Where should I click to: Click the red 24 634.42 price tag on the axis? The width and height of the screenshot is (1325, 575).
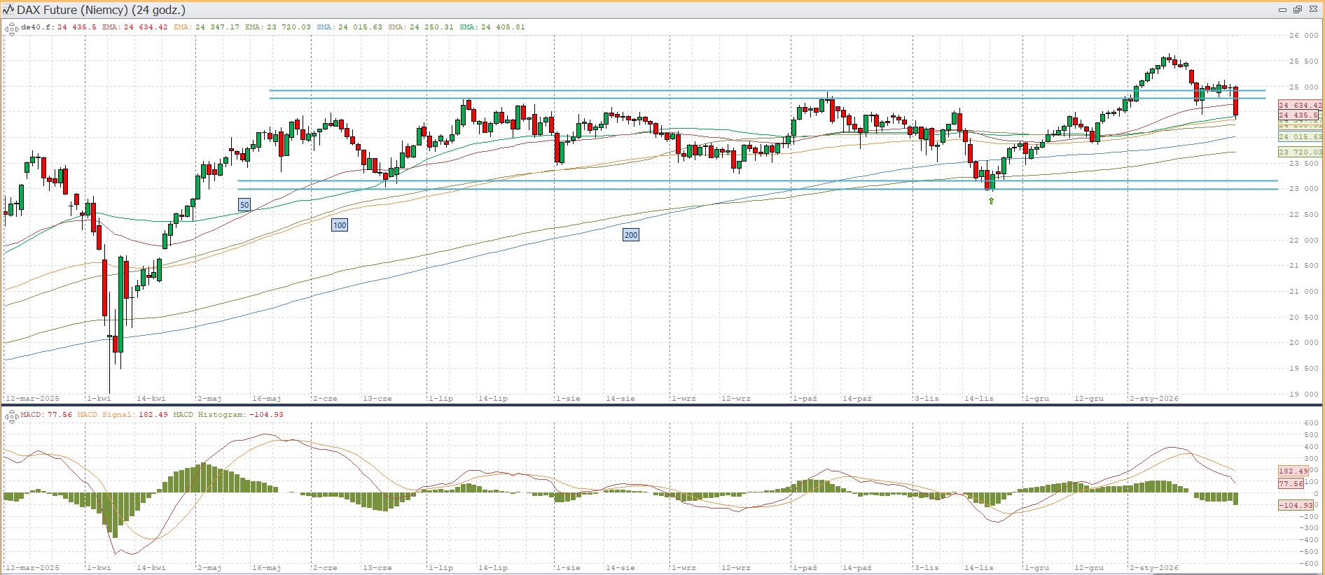coord(1300,106)
